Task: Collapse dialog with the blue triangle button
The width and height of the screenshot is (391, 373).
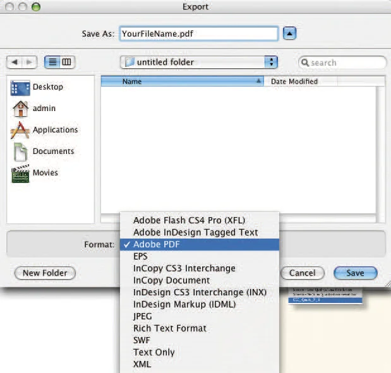Action: [289, 33]
